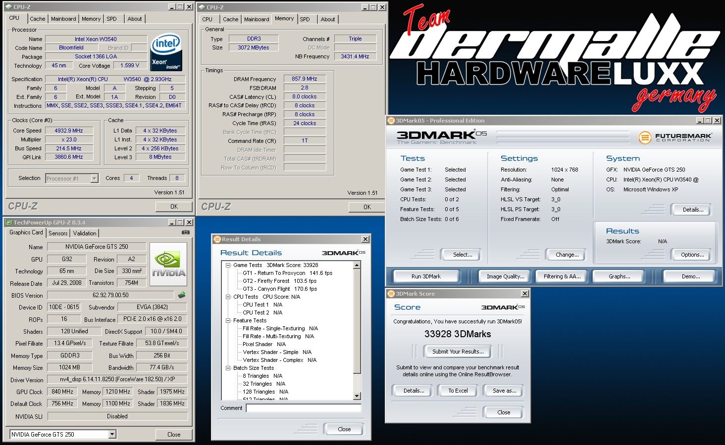Click the first CPU-Z window title icon
725x445 pixels.
pyautogui.click(x=8, y=7)
